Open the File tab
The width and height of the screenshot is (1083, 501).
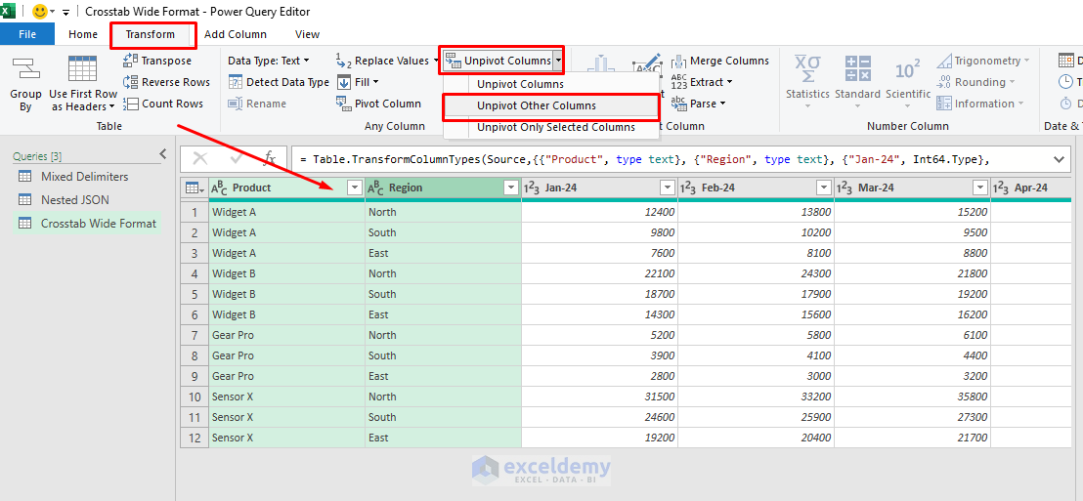(27, 34)
